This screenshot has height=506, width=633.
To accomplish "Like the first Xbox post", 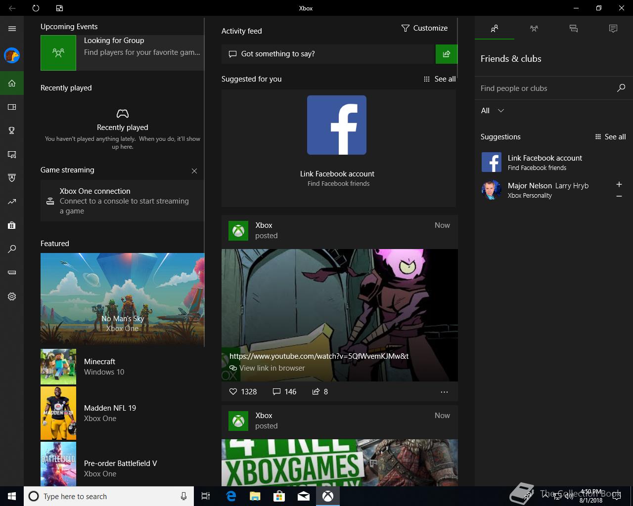I will (x=243, y=391).
